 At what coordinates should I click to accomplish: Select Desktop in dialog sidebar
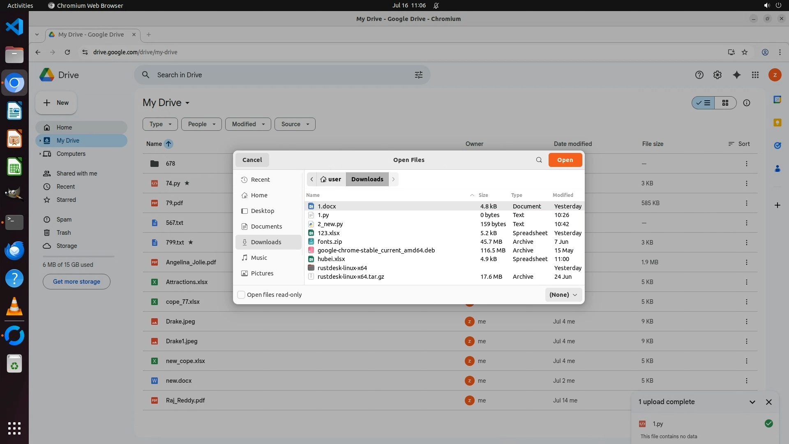coord(262,211)
